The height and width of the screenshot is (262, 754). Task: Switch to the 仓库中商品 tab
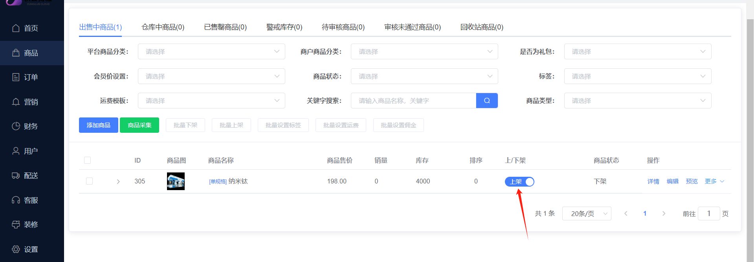pyautogui.click(x=163, y=27)
